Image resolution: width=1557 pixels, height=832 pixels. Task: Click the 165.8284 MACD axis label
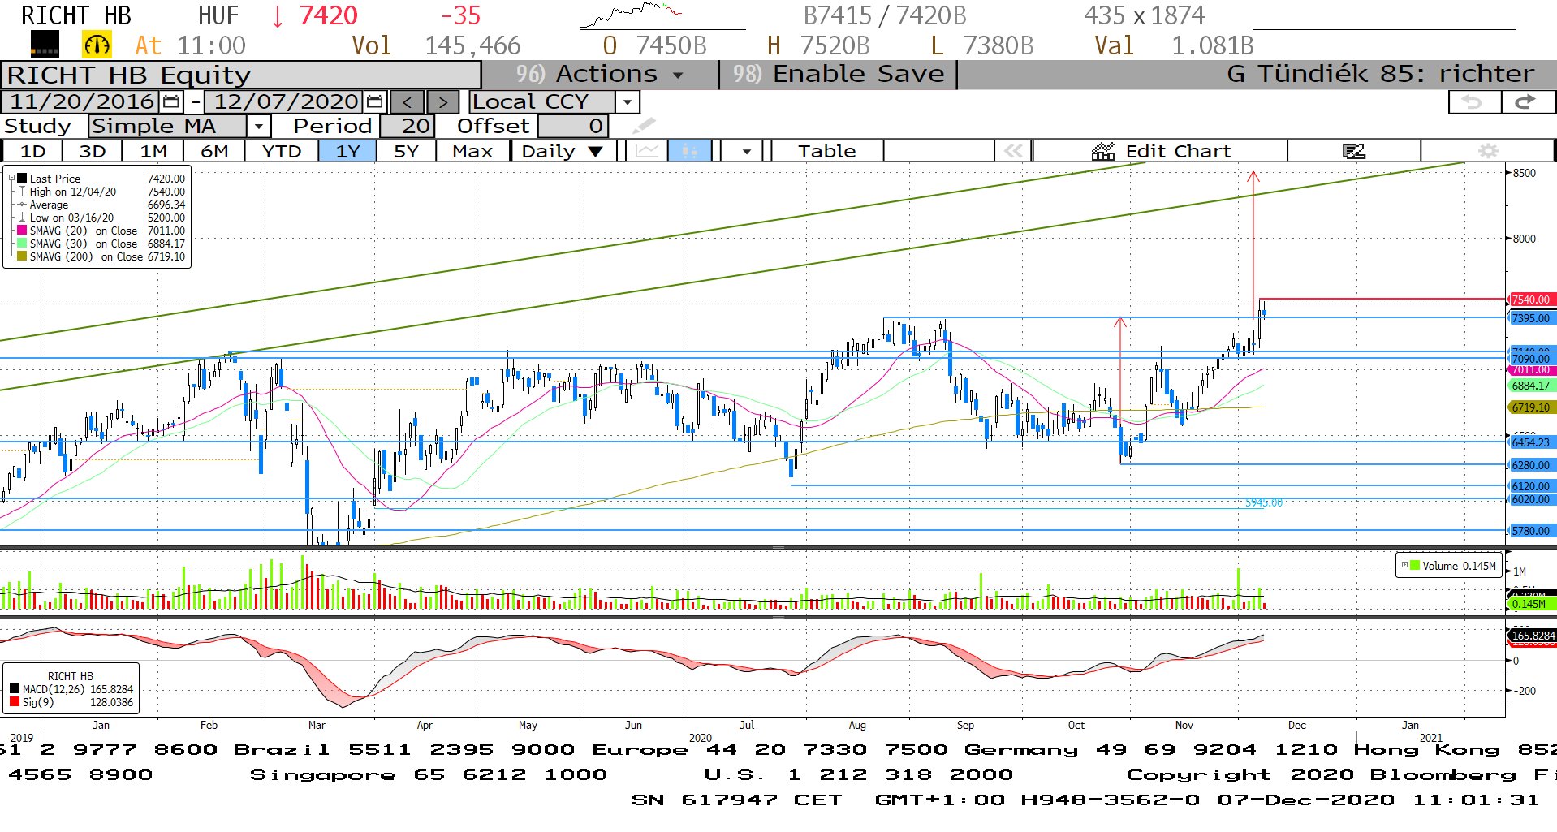[x=1533, y=636]
